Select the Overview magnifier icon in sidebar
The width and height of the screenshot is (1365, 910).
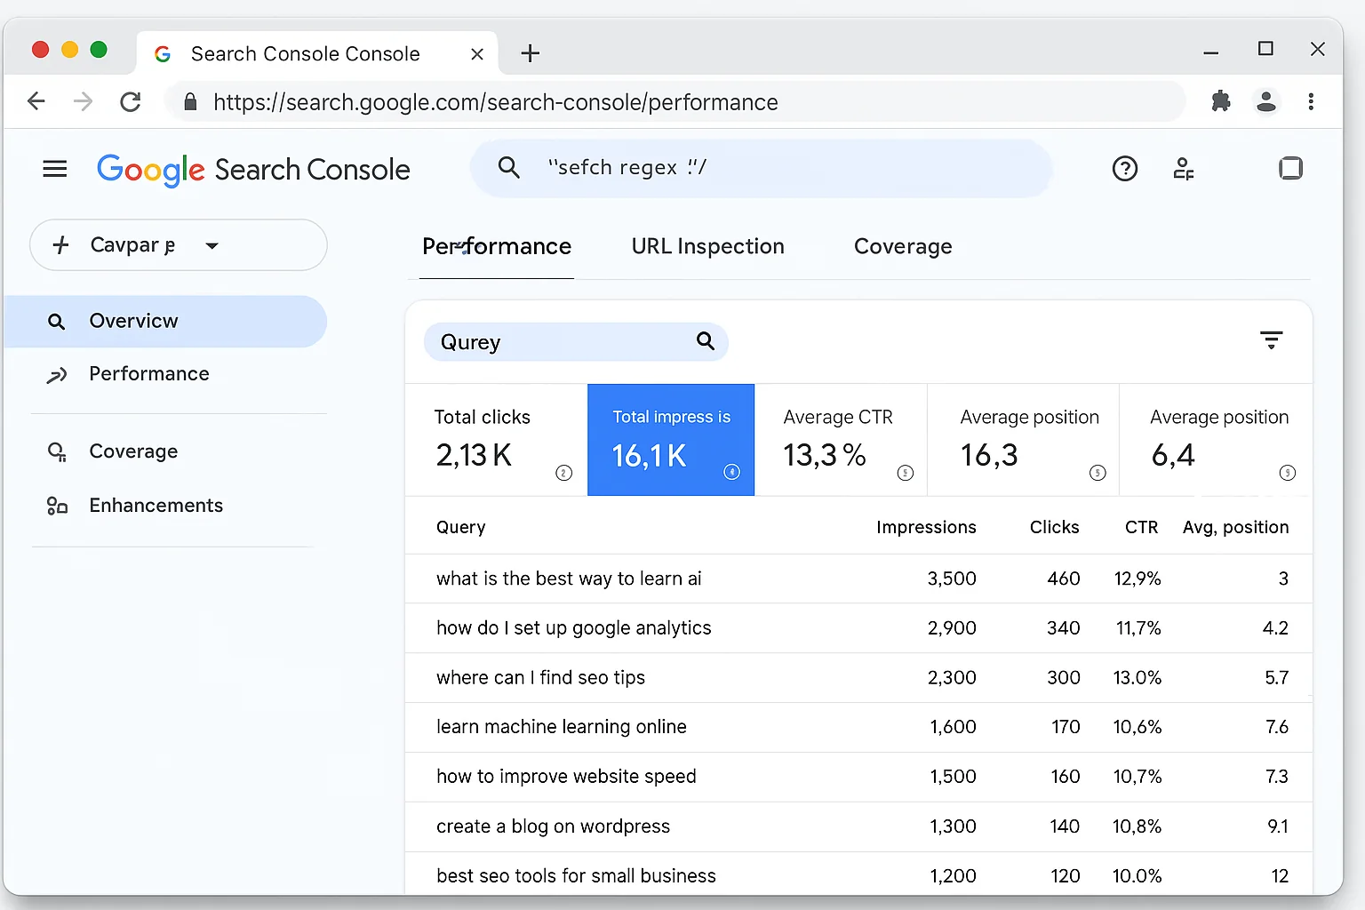coord(57,321)
